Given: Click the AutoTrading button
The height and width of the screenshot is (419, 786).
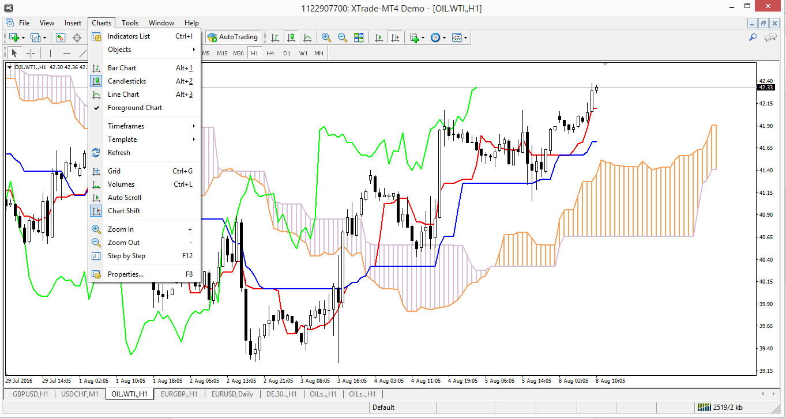Looking at the screenshot, I should coord(233,37).
